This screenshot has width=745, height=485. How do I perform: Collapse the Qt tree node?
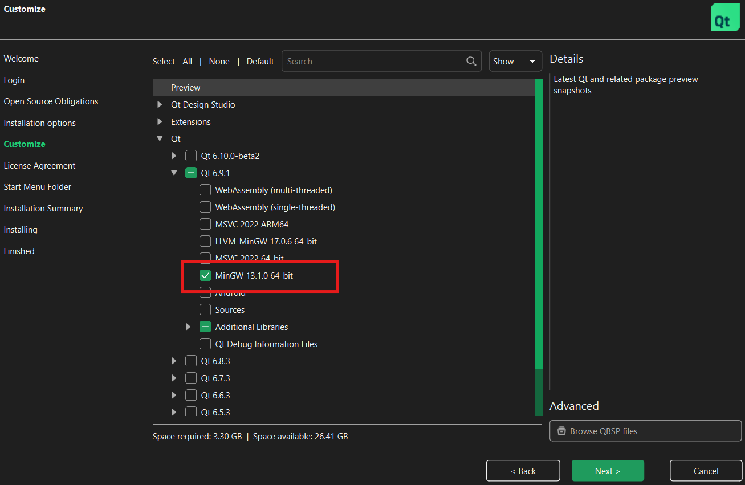[x=160, y=138]
